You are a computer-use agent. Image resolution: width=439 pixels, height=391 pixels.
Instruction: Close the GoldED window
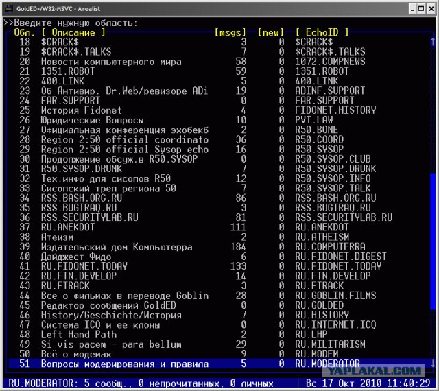coord(431,9)
